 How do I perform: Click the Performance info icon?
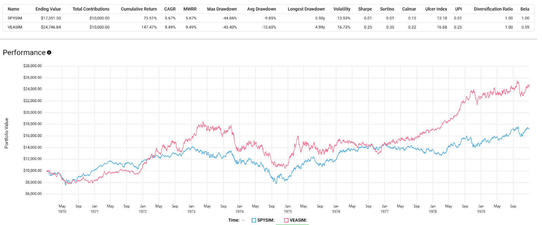pyautogui.click(x=49, y=53)
